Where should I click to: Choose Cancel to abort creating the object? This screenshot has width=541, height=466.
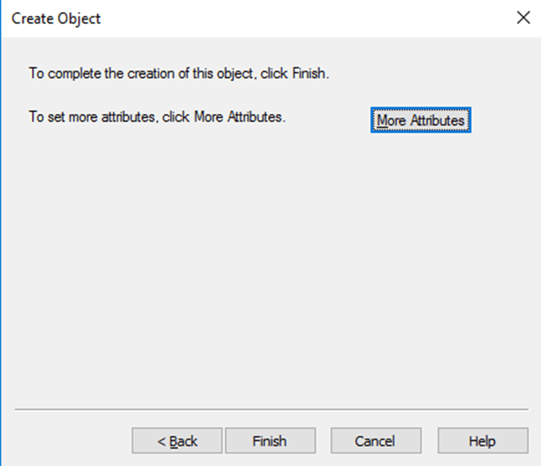[x=375, y=441]
